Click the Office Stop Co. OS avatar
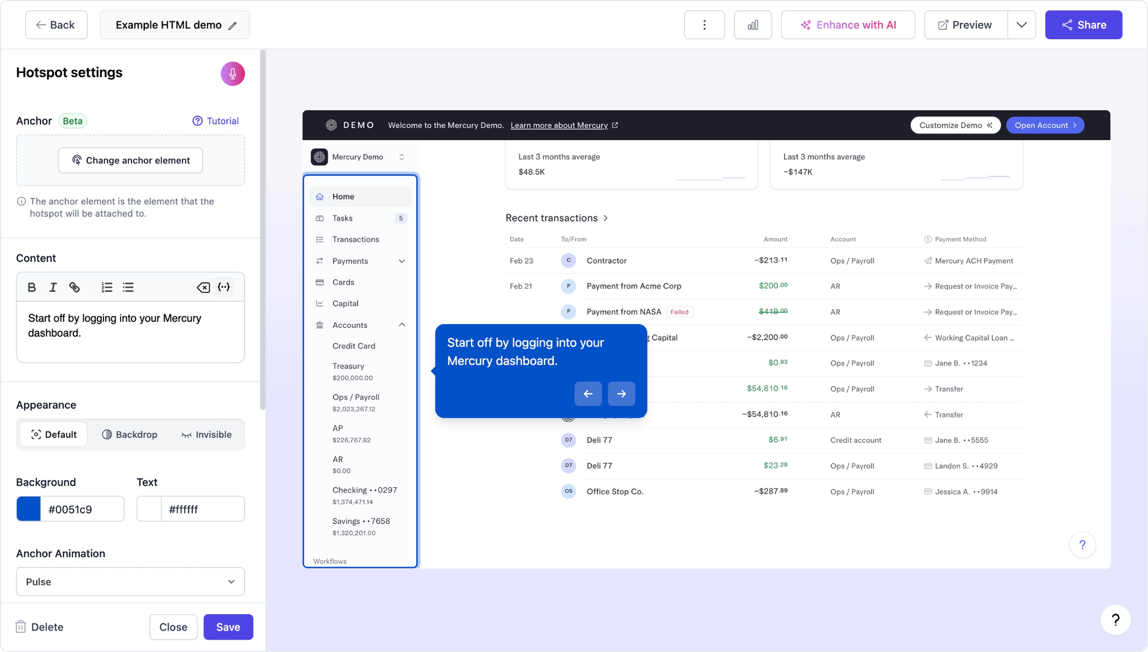 point(568,491)
